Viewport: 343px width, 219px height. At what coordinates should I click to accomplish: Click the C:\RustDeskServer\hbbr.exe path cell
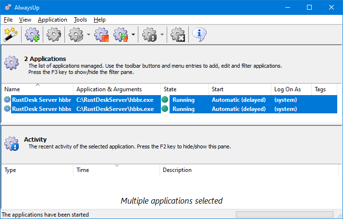[x=115, y=100]
